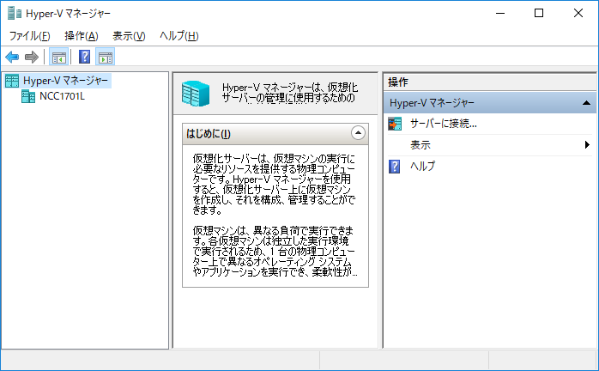Close the Hyper-V マネージャー window
This screenshot has height=371, width=599.
click(578, 14)
